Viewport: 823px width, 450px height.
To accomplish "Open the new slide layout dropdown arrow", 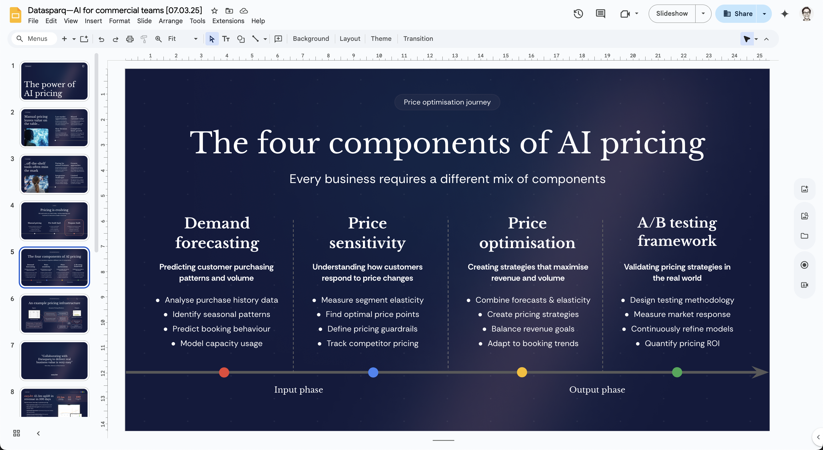I will pyautogui.click(x=74, y=39).
